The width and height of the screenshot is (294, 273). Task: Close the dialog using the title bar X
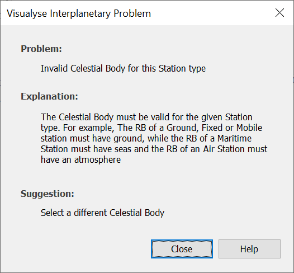pyautogui.click(x=279, y=13)
